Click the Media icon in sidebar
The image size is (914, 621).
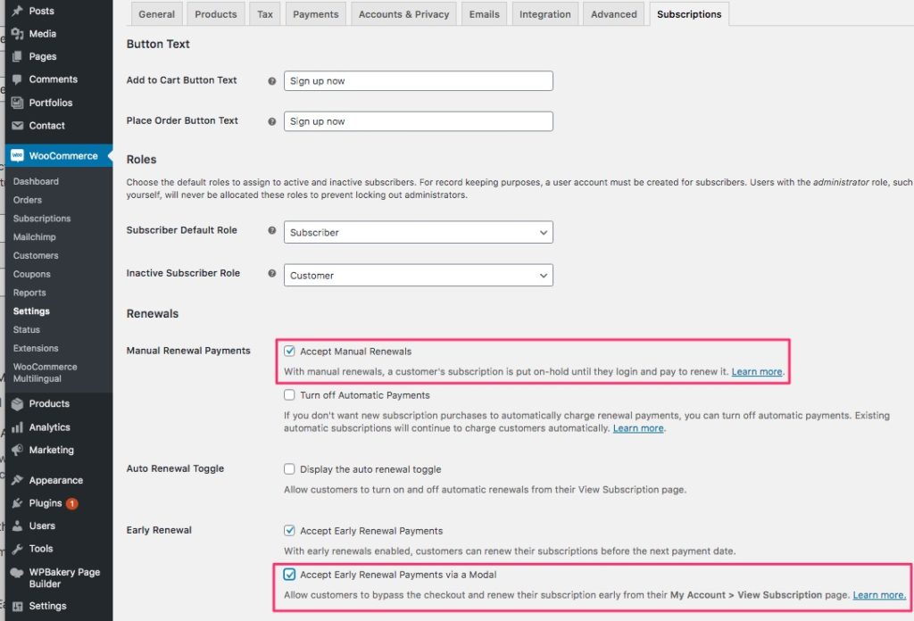[x=18, y=34]
